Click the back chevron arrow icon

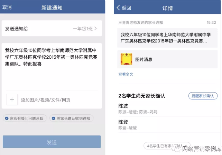118,8
